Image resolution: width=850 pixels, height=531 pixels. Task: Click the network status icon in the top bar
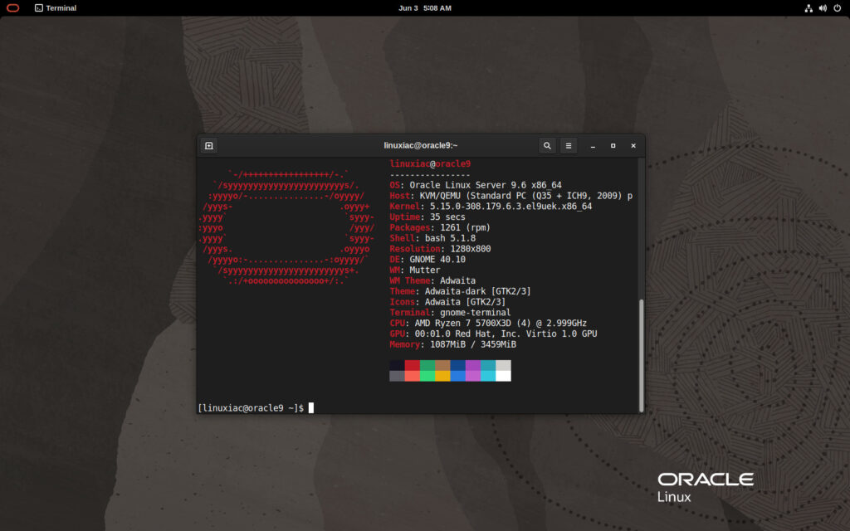(x=808, y=7)
